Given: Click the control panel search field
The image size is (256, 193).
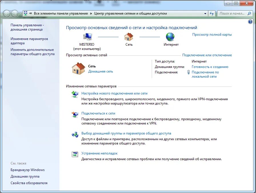Looking at the screenshot, I should pos(232,13).
